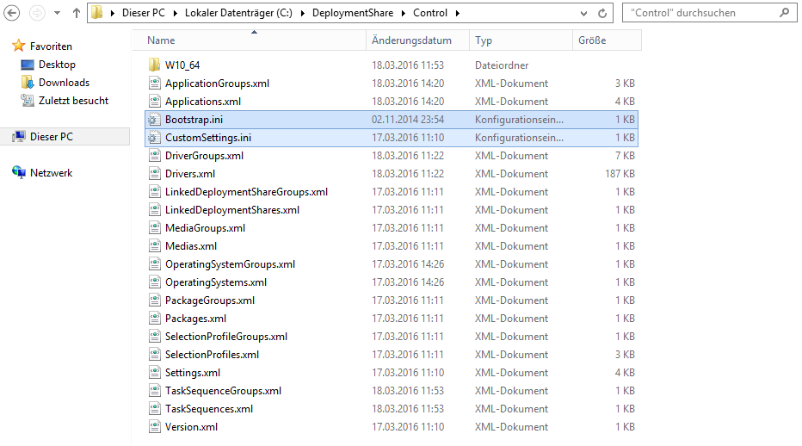Click the up-one-level arrow button

[x=76, y=14]
